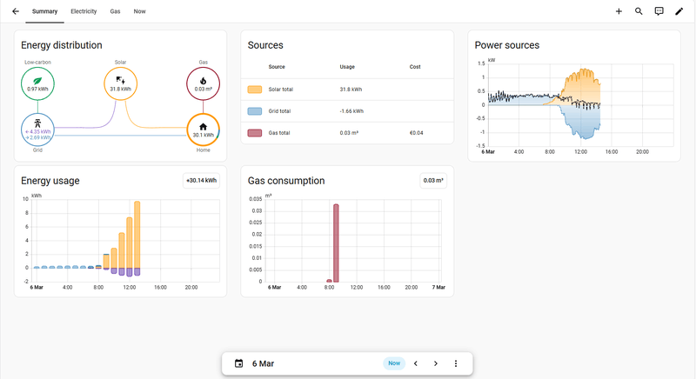Click the pencil edit dashboard icon
This screenshot has width=696, height=379.
(679, 11)
